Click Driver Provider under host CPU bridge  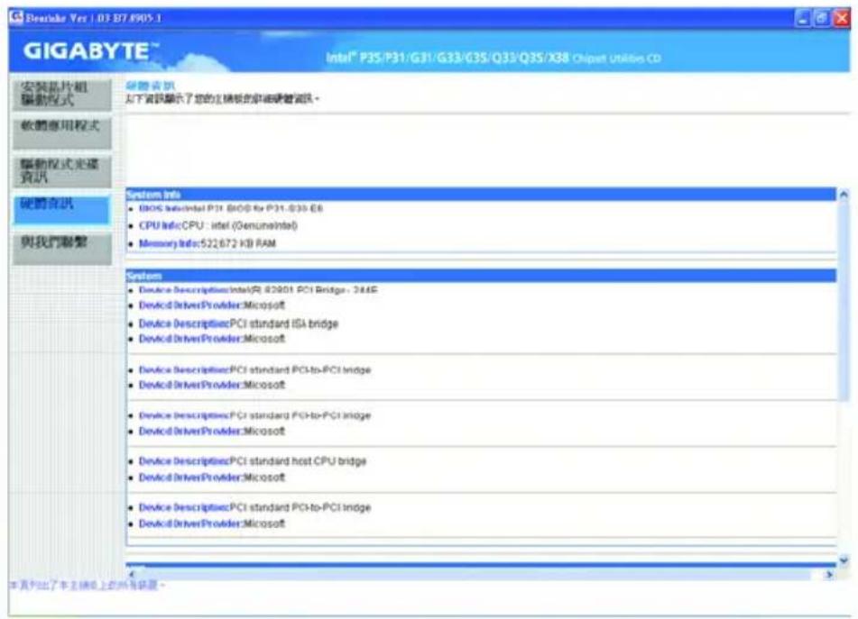[212, 478]
